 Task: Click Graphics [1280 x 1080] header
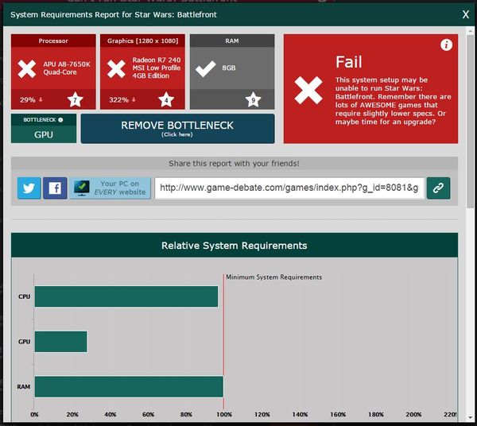142,41
